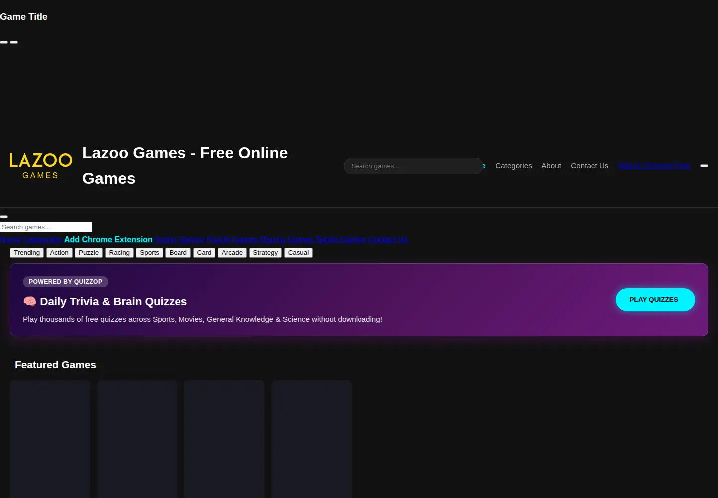Image resolution: width=718 pixels, height=498 pixels.
Task: Choose the Casual category chip
Action: (298, 253)
